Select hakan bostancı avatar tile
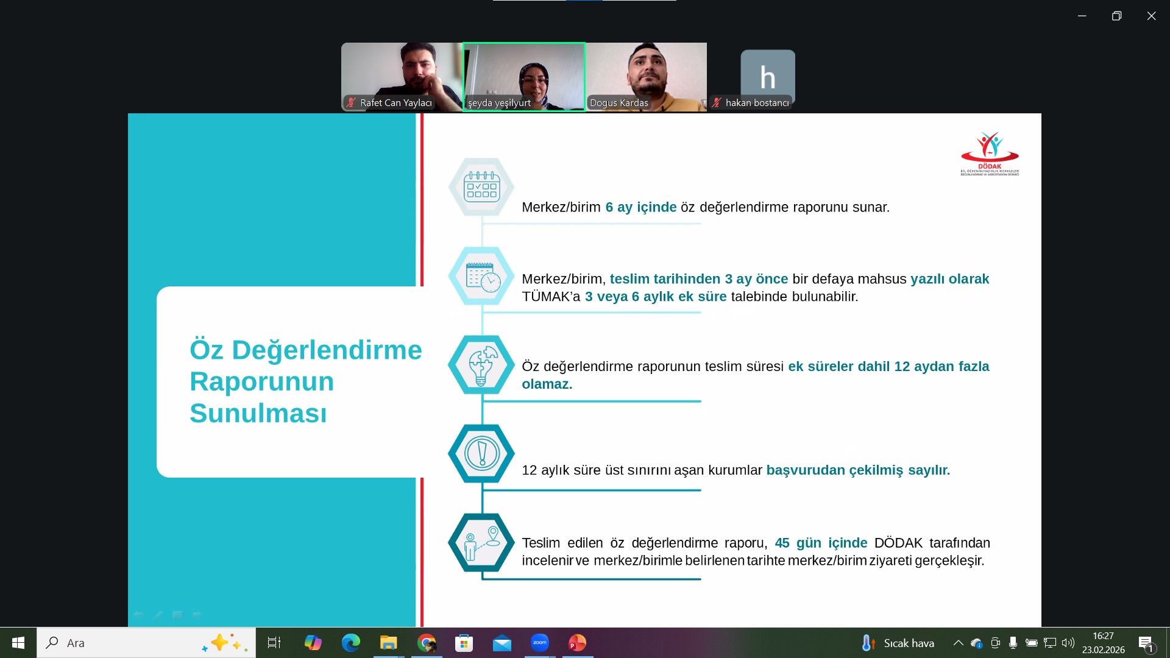Viewport: 1170px width, 658px height. tap(767, 76)
